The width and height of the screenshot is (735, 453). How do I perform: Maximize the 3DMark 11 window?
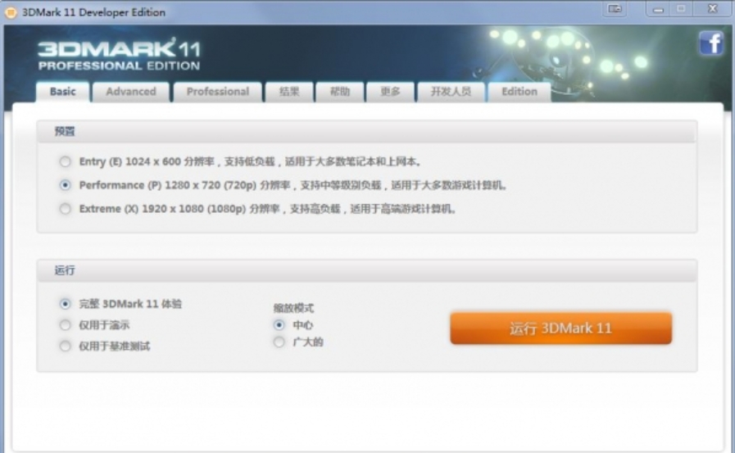pyautogui.click(x=681, y=9)
